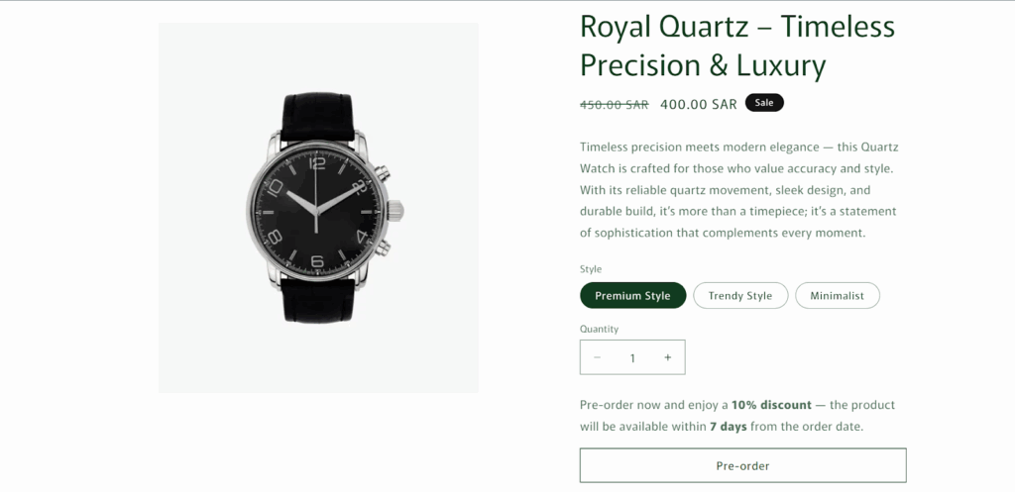The height and width of the screenshot is (492, 1015).
Task: Click the black Sale badge
Action: pos(764,102)
